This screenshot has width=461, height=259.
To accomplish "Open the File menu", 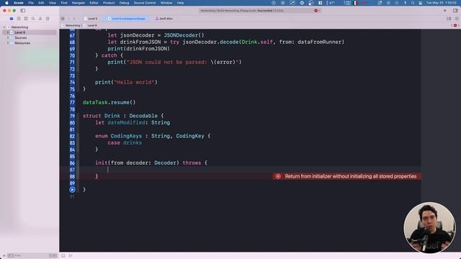I will coord(31,3).
